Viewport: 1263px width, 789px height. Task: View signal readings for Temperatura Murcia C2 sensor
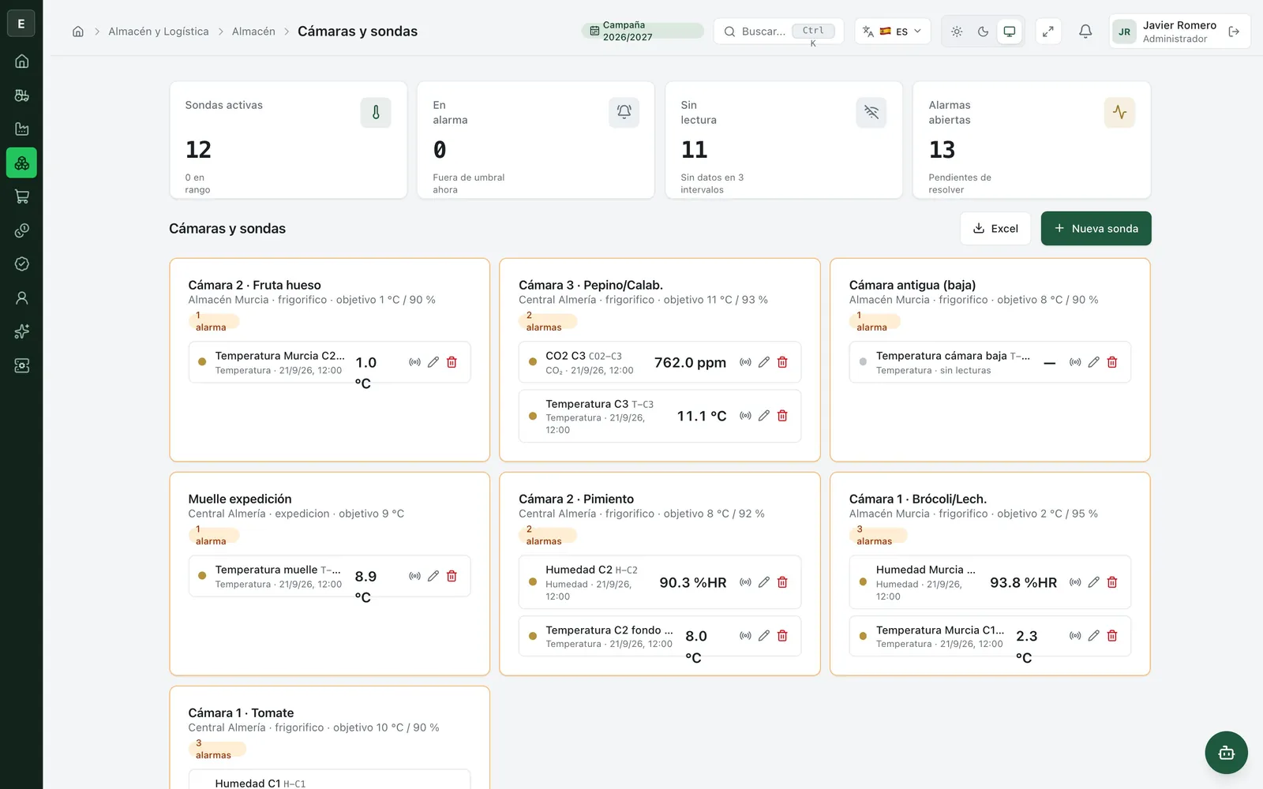(414, 362)
